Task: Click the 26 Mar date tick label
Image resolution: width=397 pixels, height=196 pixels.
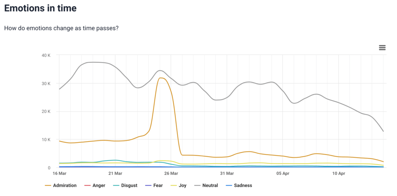Action: 171,173
